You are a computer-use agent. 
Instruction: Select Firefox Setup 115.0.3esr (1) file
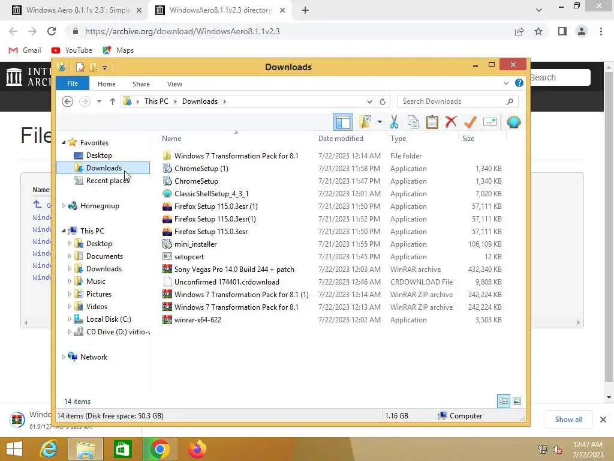[216, 206]
